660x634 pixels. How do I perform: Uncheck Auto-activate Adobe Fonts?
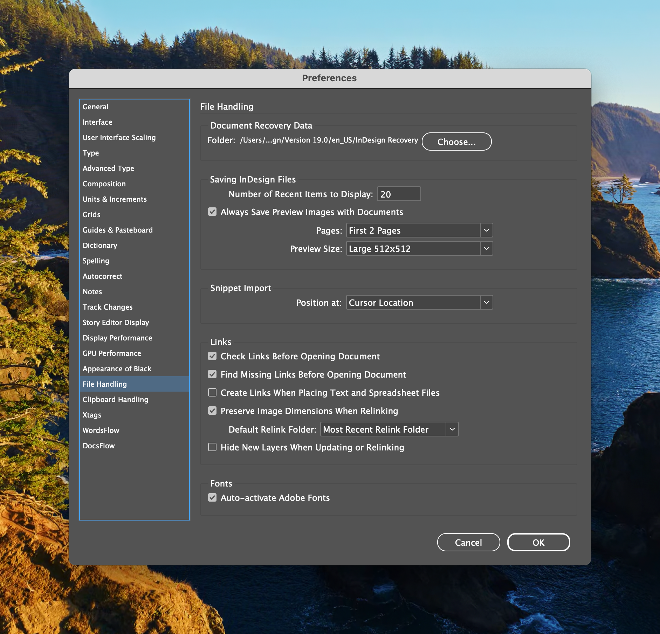(212, 498)
